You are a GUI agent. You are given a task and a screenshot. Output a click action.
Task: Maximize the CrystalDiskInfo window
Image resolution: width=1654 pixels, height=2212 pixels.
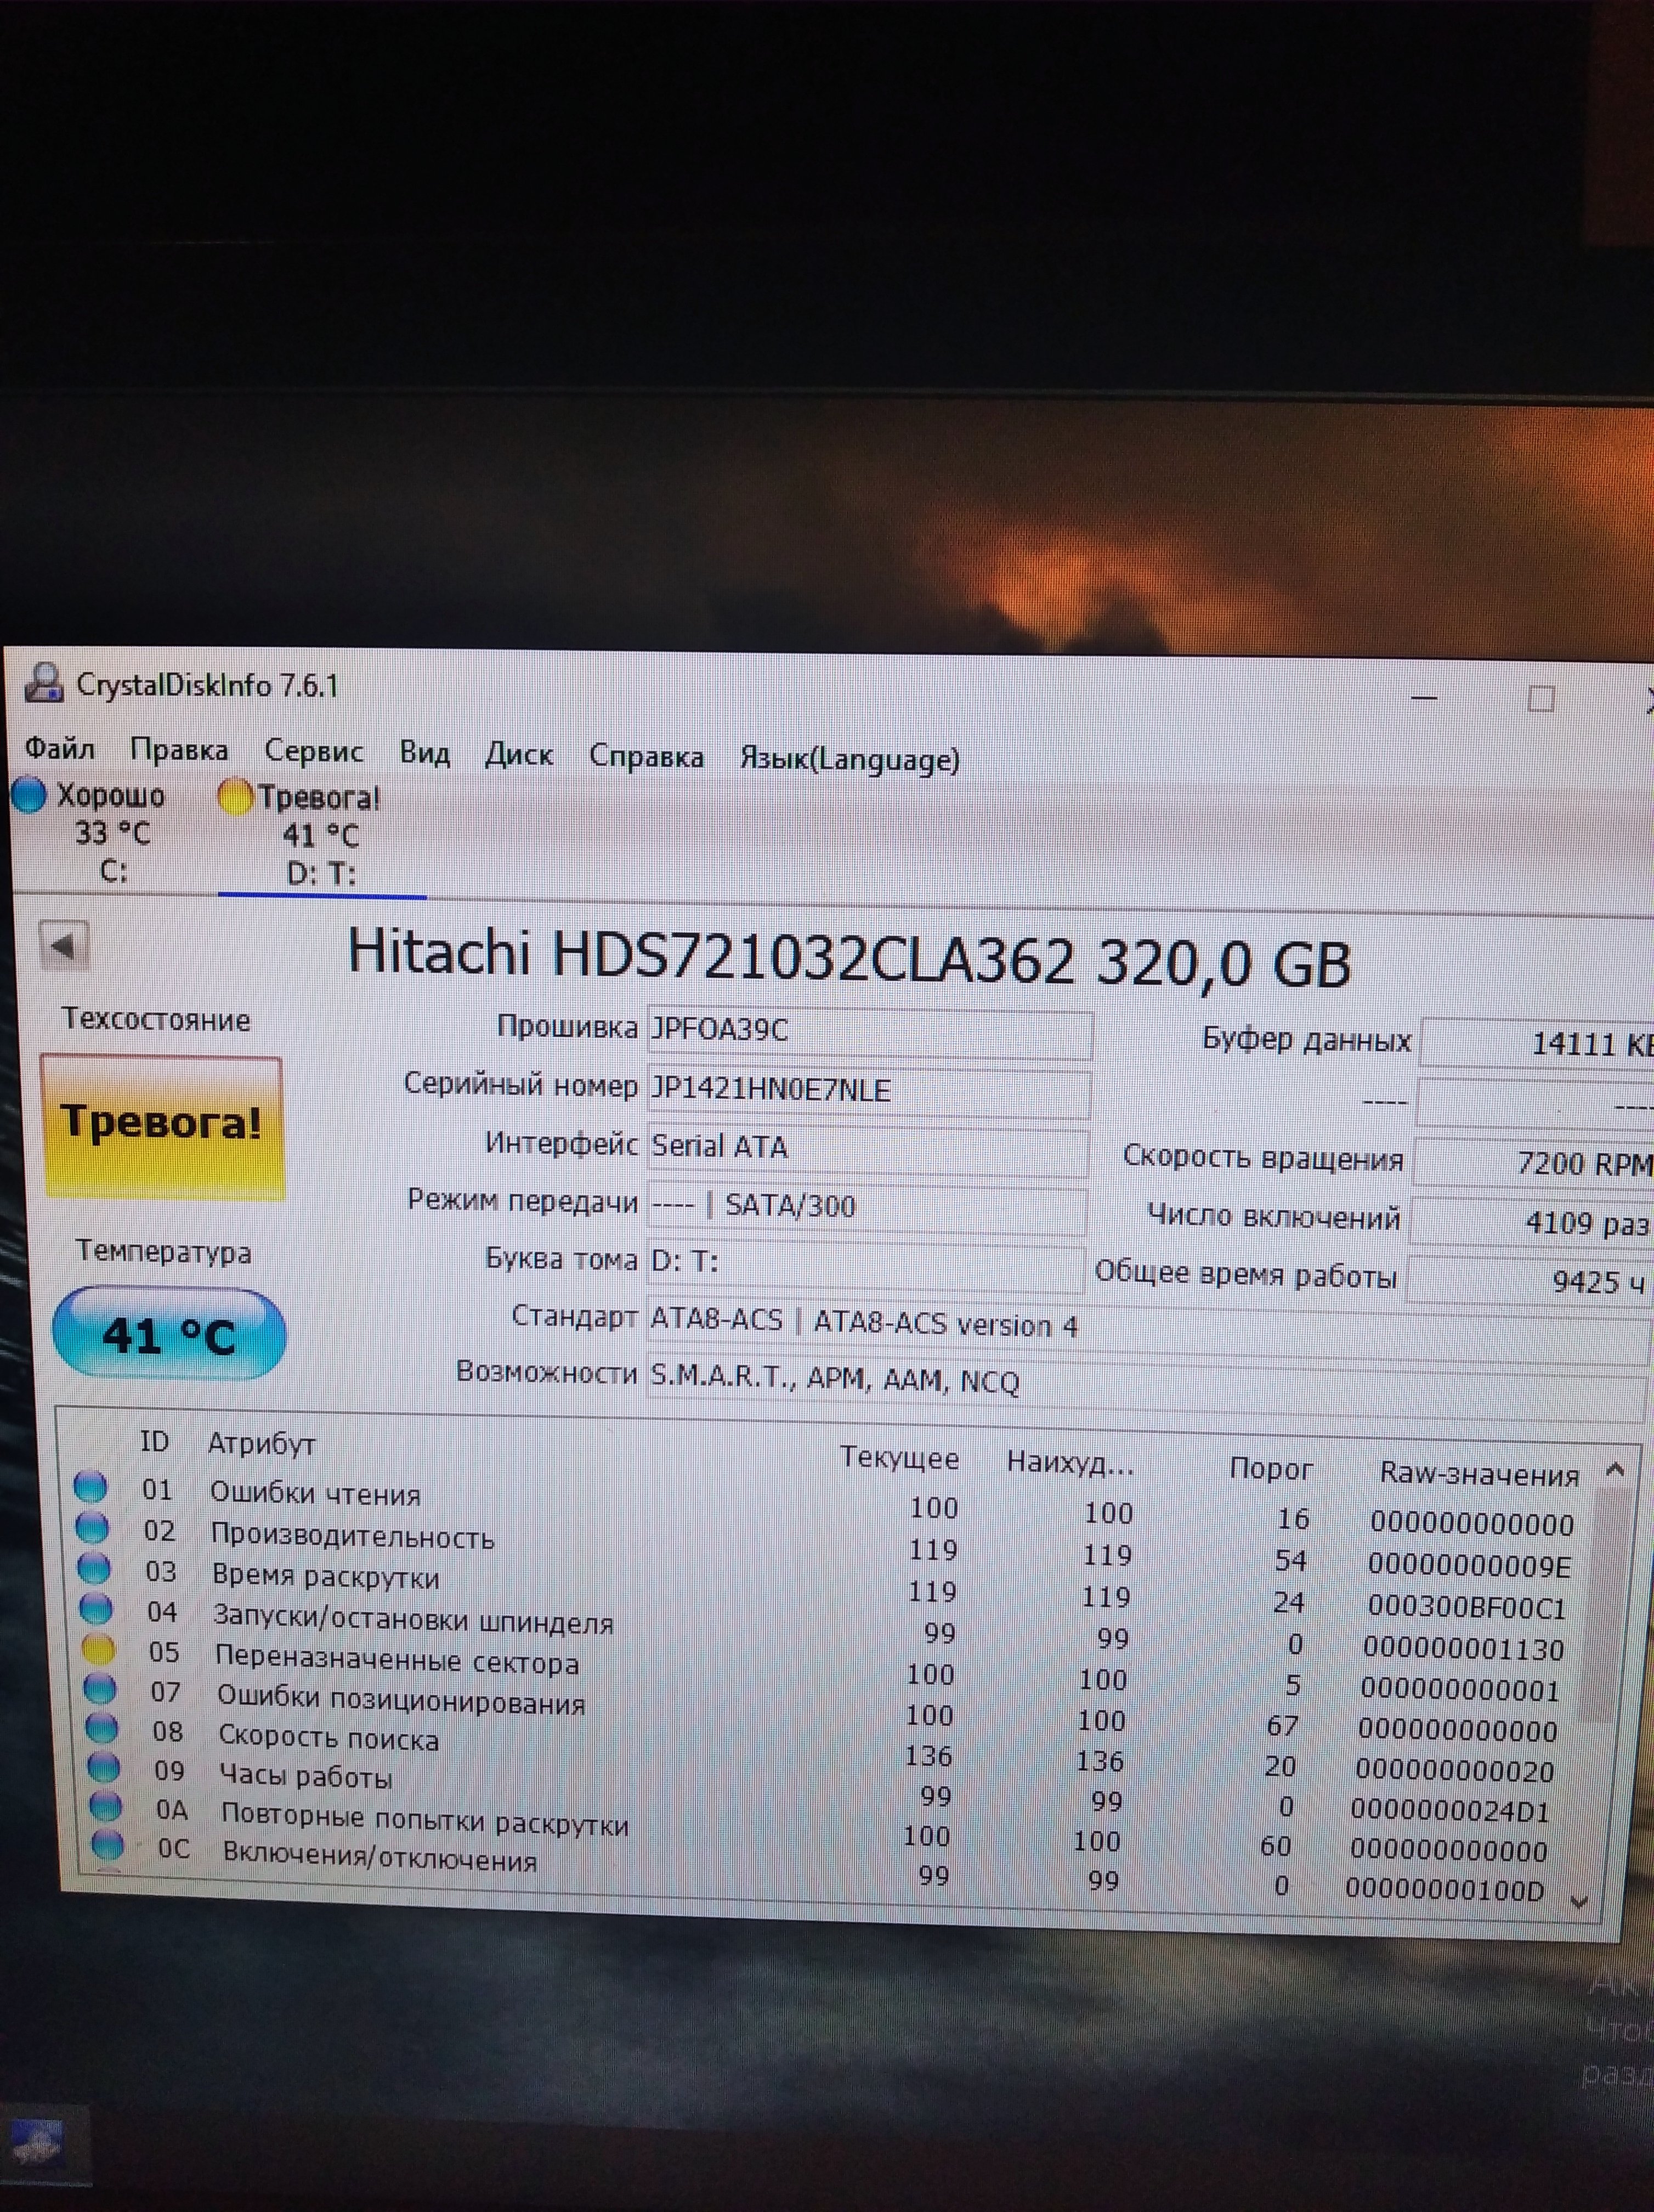[1541, 699]
